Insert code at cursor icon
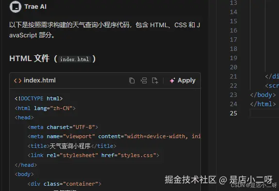Screen dimensions: 279x191 [144, 80]
